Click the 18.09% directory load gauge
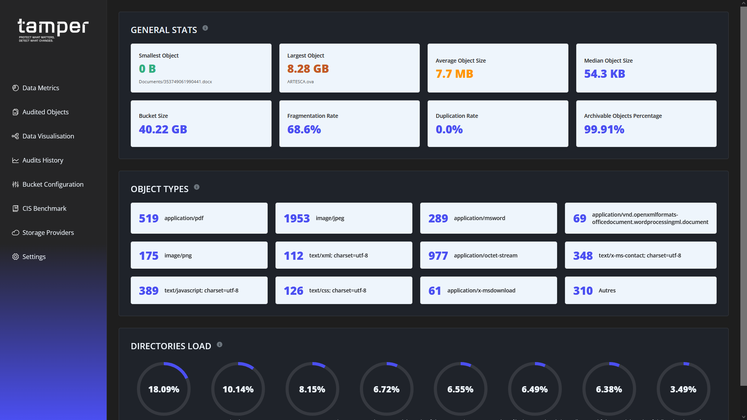Viewport: 747px width, 420px height. tap(164, 389)
